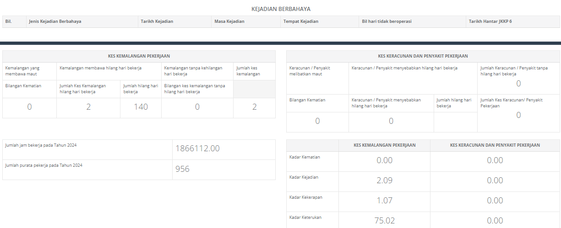
Task: Select the Tarikh Kejadian column header
Action: (157, 21)
